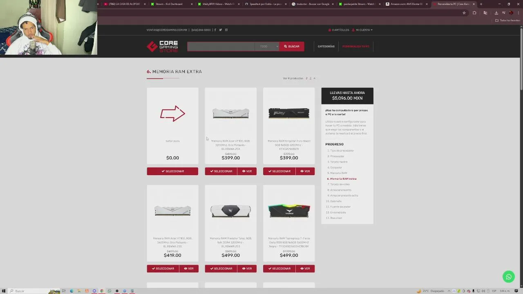Open Personaliza tu PC menu item
Image resolution: width=523 pixels, height=294 pixels.
(x=356, y=46)
